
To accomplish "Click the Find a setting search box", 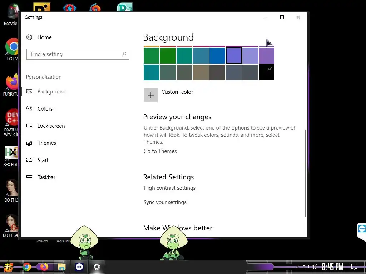I will pos(78,54).
